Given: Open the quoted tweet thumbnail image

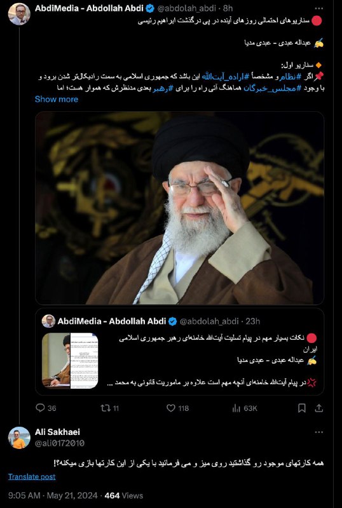Looking at the screenshot, I should pos(70,361).
